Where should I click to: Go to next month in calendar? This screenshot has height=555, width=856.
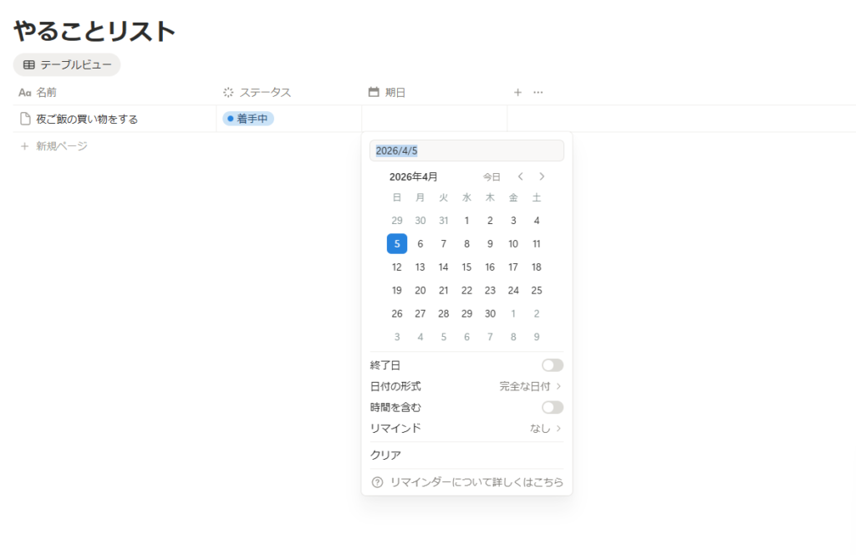(542, 176)
